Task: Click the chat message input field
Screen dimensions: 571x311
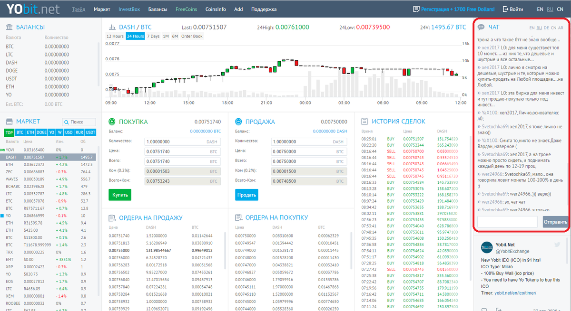Action: tap(507, 222)
